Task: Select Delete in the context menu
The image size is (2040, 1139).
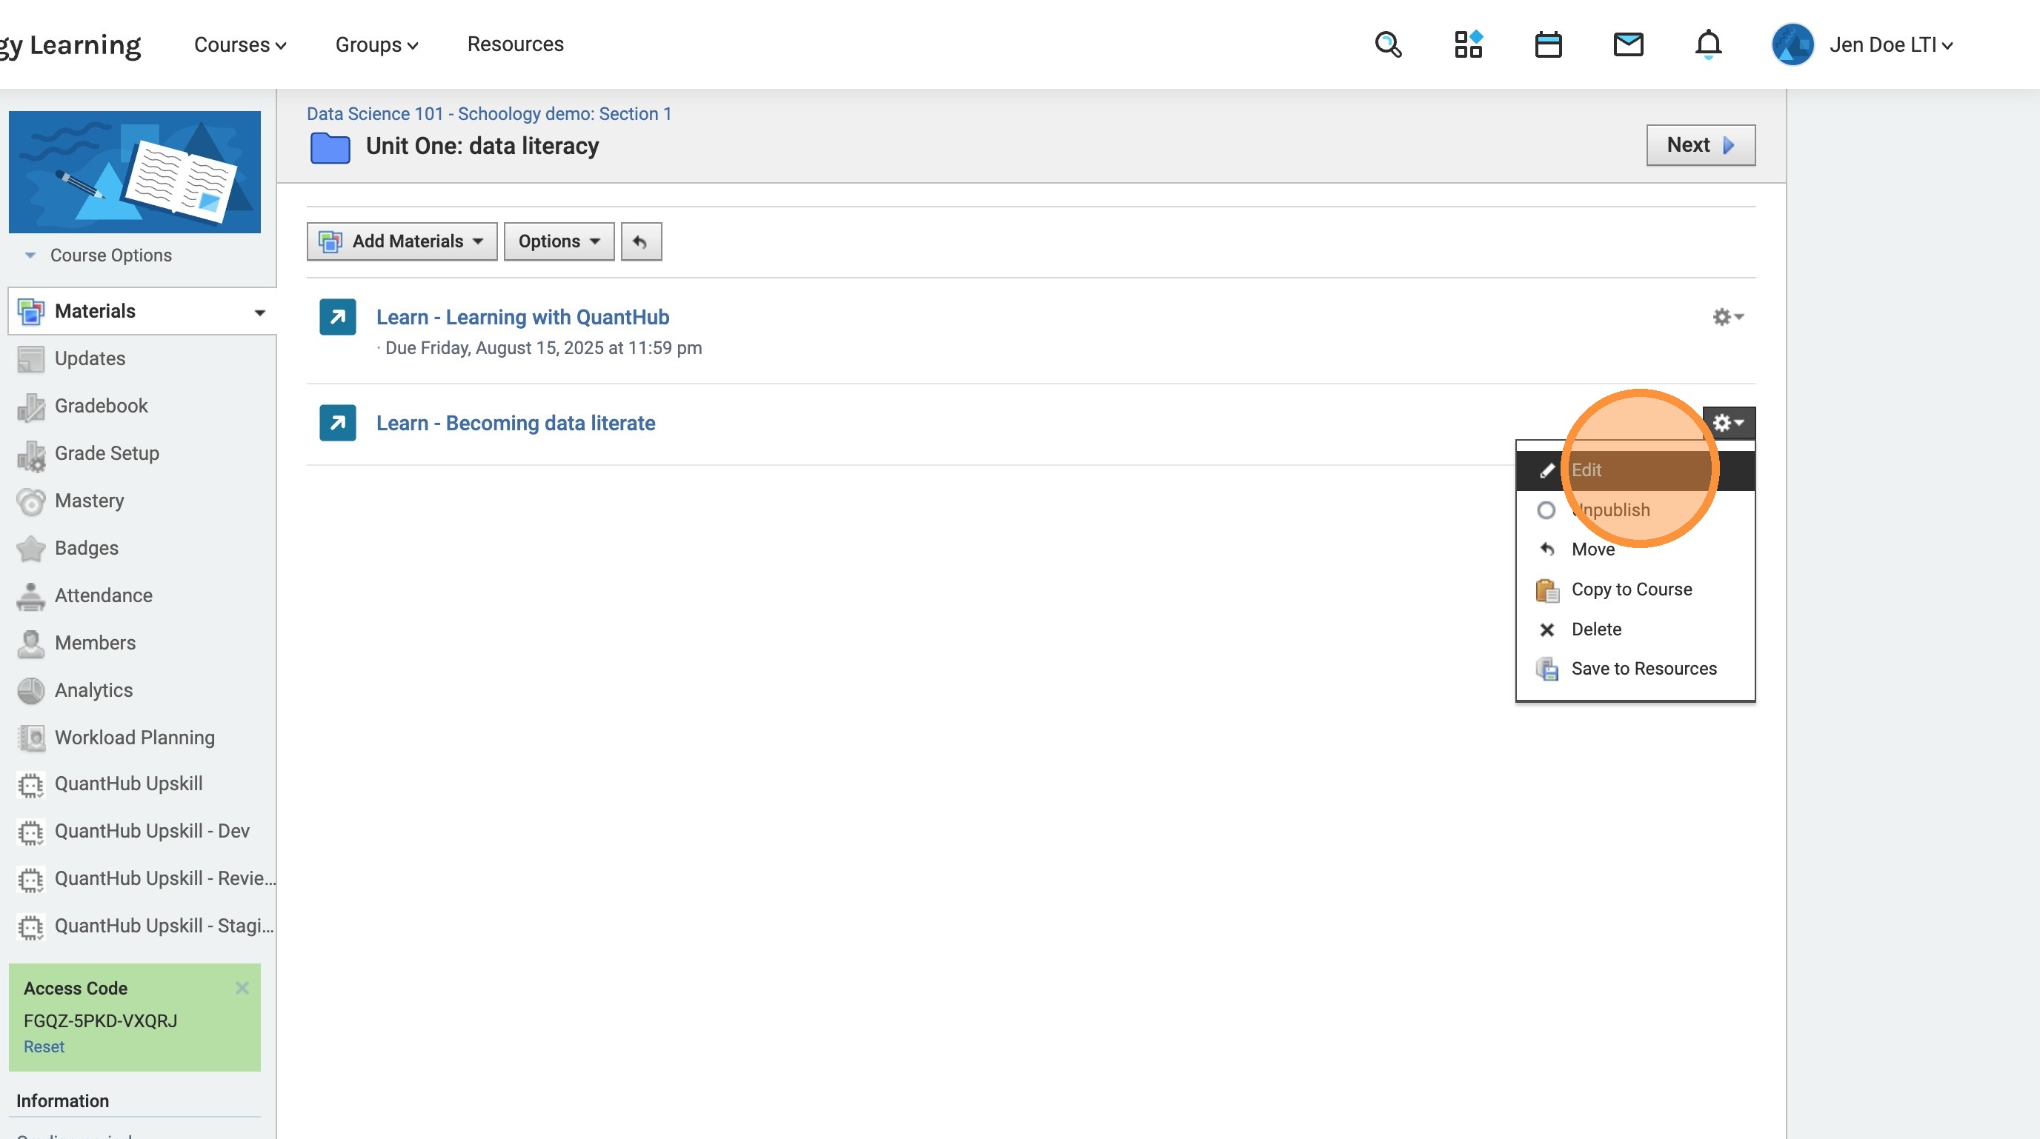Action: pyautogui.click(x=1595, y=629)
